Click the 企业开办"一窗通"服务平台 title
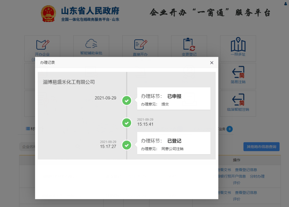This screenshot has width=289, height=207. 210,13
